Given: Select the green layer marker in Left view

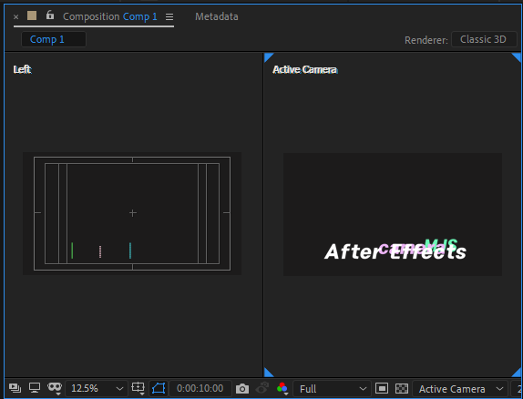Looking at the screenshot, I should click(72, 251).
